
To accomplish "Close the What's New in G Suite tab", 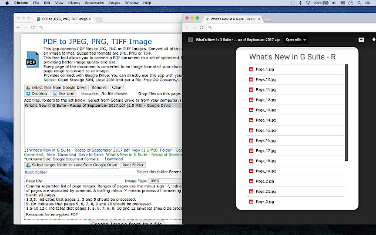I will coord(258,19).
